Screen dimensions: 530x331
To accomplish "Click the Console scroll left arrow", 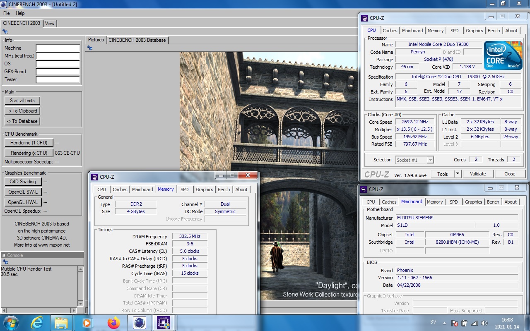I will pos(4,310).
